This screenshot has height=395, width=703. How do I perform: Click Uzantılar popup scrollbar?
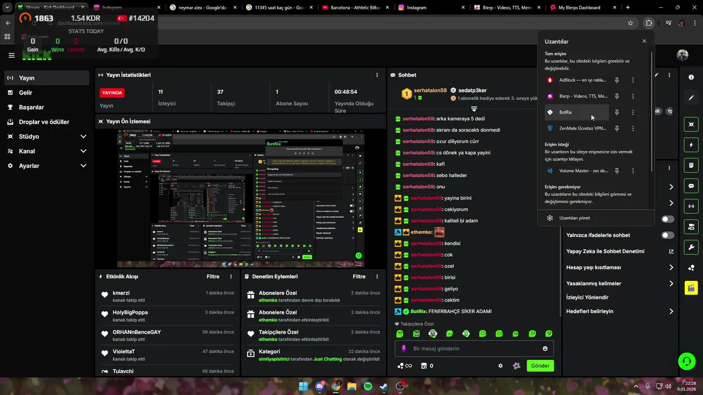tap(651, 112)
